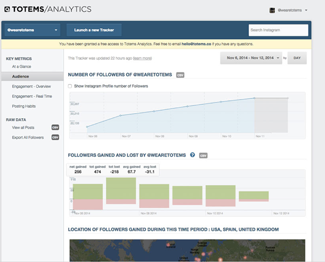Click the DAY granularity button
The image size is (325, 262).
297,58
